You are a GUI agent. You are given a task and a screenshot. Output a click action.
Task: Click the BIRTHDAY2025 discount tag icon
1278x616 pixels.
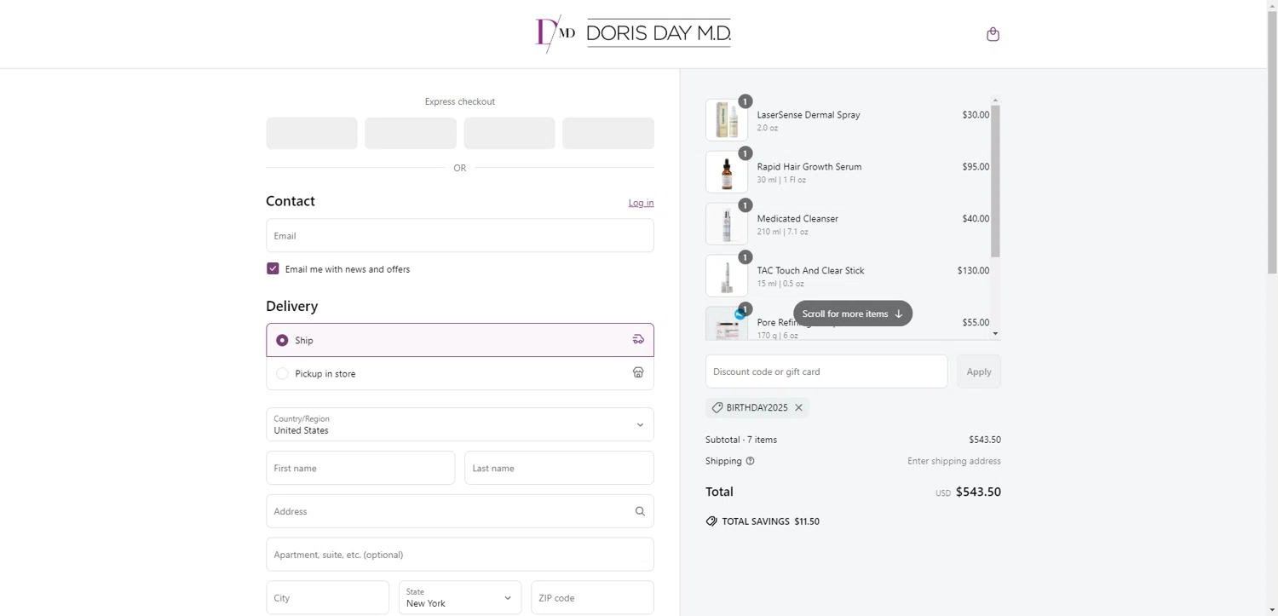tap(717, 408)
